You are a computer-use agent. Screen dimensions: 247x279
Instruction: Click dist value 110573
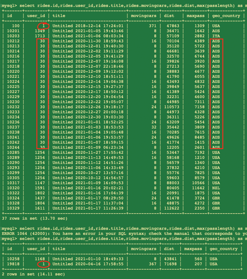pyautogui.click(x=171, y=107)
